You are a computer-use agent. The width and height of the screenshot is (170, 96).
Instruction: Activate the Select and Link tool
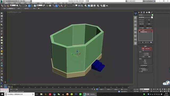(2, 6)
